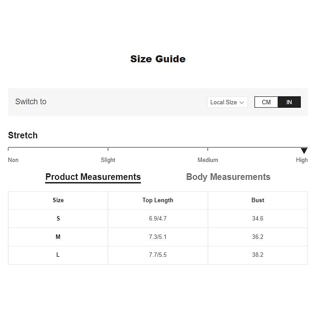Click the Size Guide heading
The width and height of the screenshot is (316, 316).
(158, 59)
